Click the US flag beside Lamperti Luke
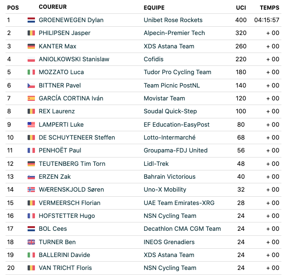 tap(31, 125)
